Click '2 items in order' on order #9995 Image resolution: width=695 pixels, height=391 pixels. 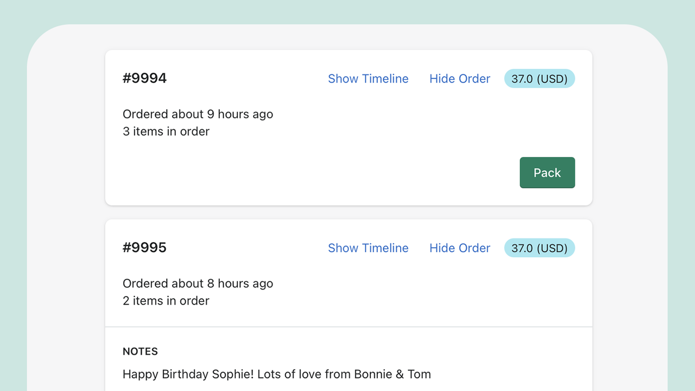click(x=166, y=300)
